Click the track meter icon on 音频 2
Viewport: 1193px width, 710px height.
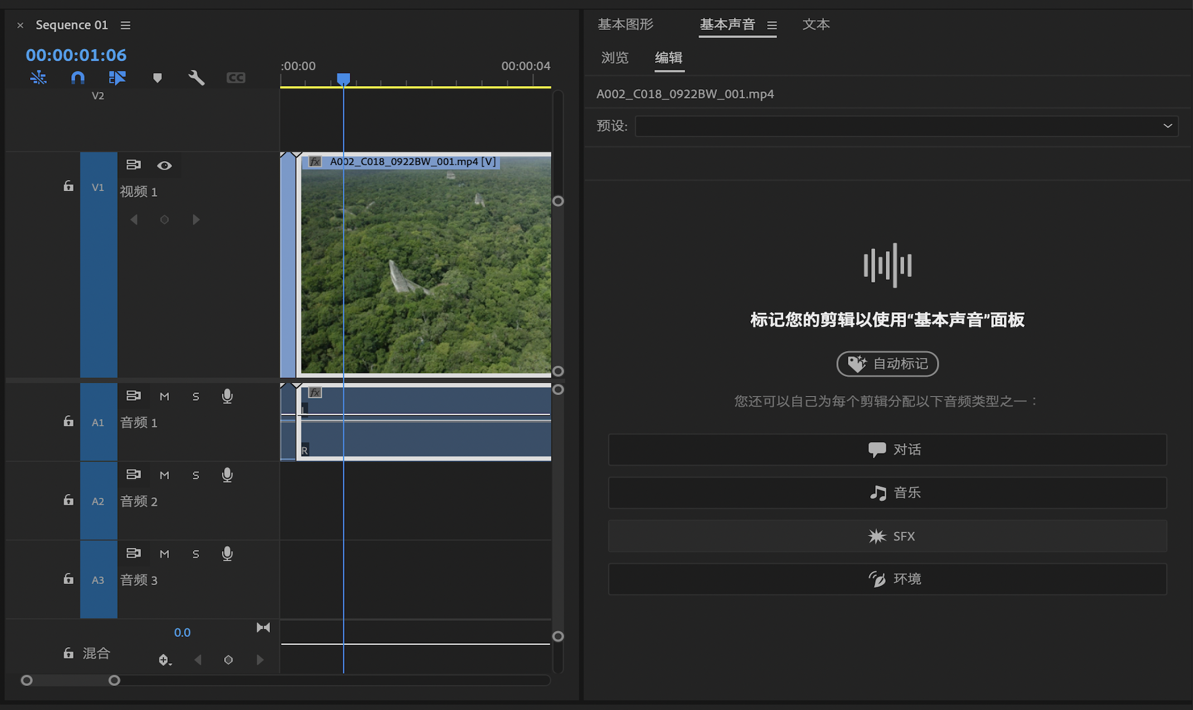click(x=134, y=474)
